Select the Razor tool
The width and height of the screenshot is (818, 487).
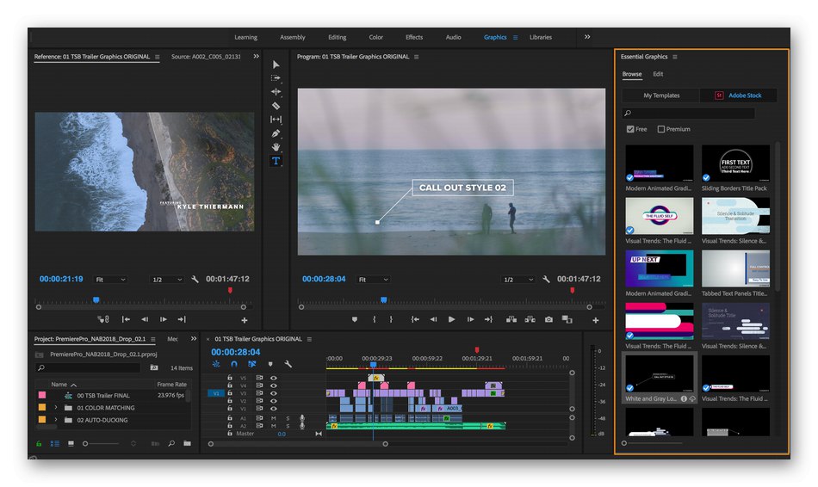point(276,106)
